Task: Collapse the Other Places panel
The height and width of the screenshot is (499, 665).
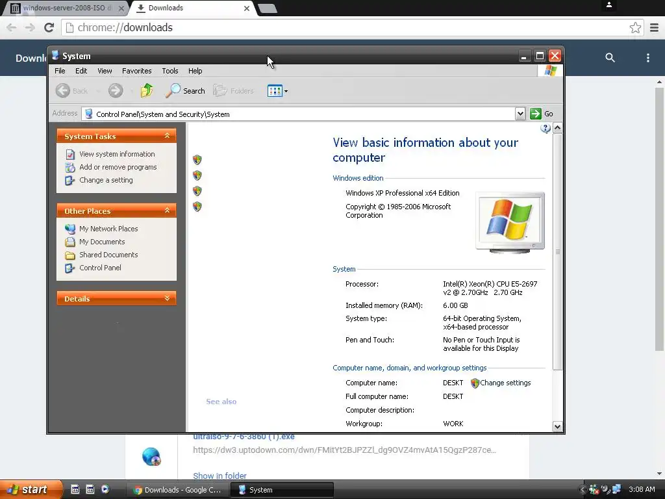Action: coord(167,211)
